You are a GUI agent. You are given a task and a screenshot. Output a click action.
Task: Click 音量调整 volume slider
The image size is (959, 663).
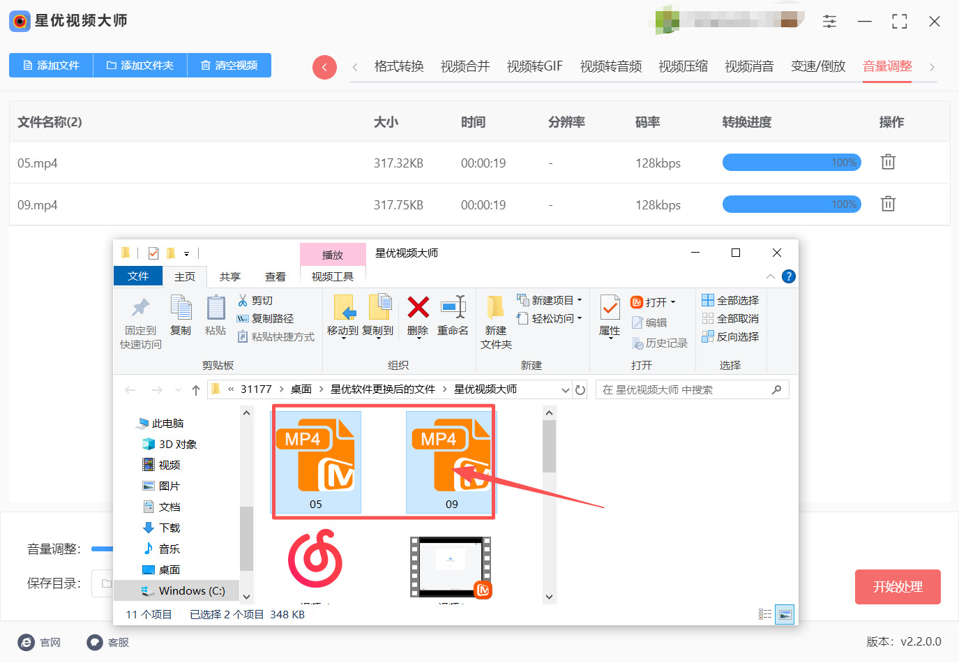(x=102, y=549)
